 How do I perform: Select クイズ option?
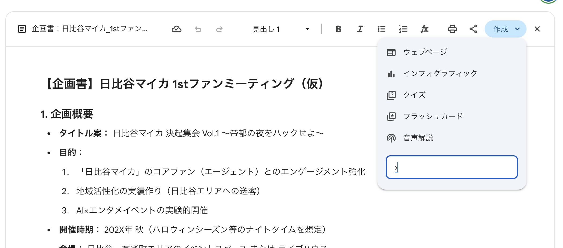[414, 95]
